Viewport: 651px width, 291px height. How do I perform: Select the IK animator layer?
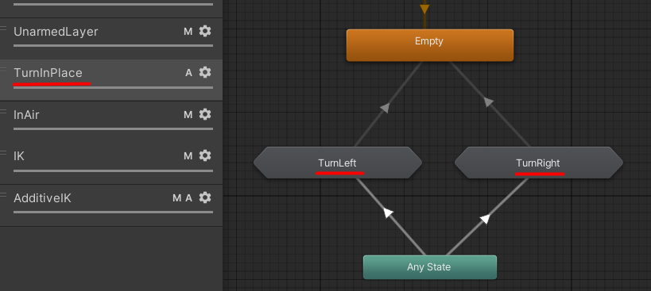coord(110,163)
